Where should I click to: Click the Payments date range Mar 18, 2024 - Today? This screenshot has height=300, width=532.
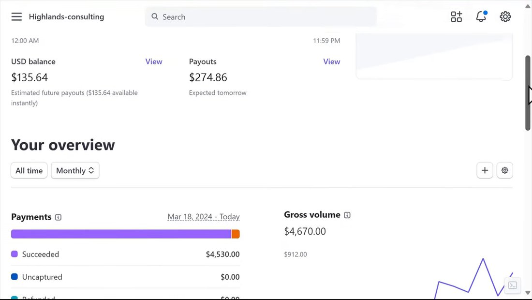click(204, 217)
